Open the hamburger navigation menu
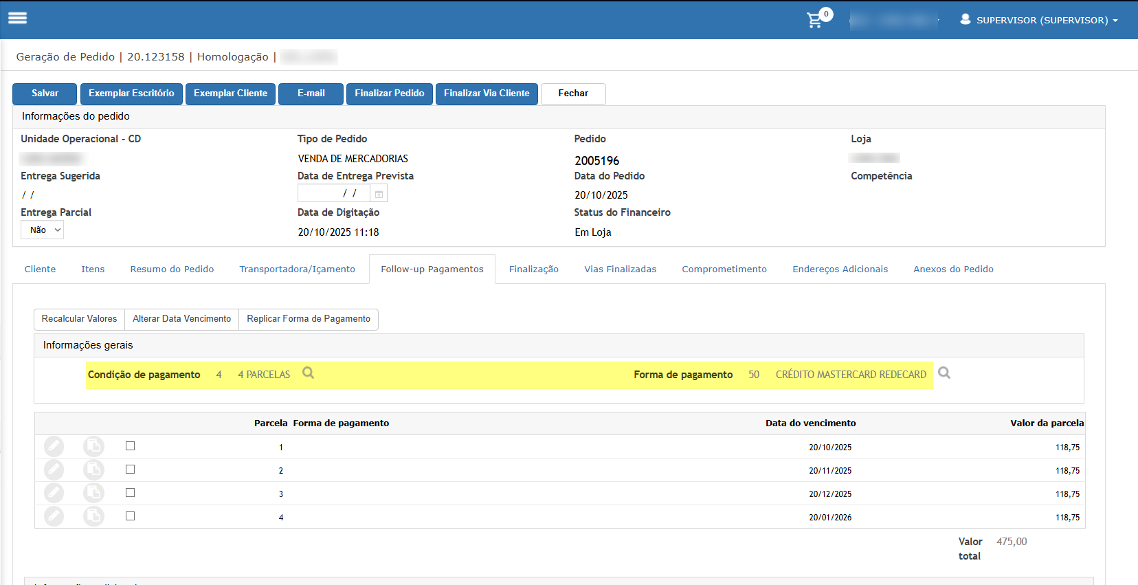 pos(18,19)
